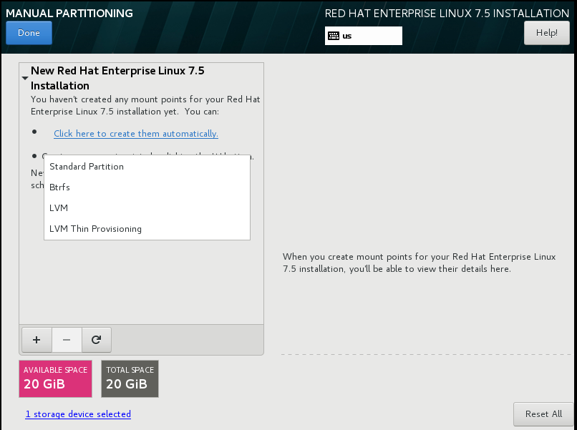The height and width of the screenshot is (430, 577).
Task: Pick LVM Thin Provisioning option
Action: pyautogui.click(x=147, y=229)
